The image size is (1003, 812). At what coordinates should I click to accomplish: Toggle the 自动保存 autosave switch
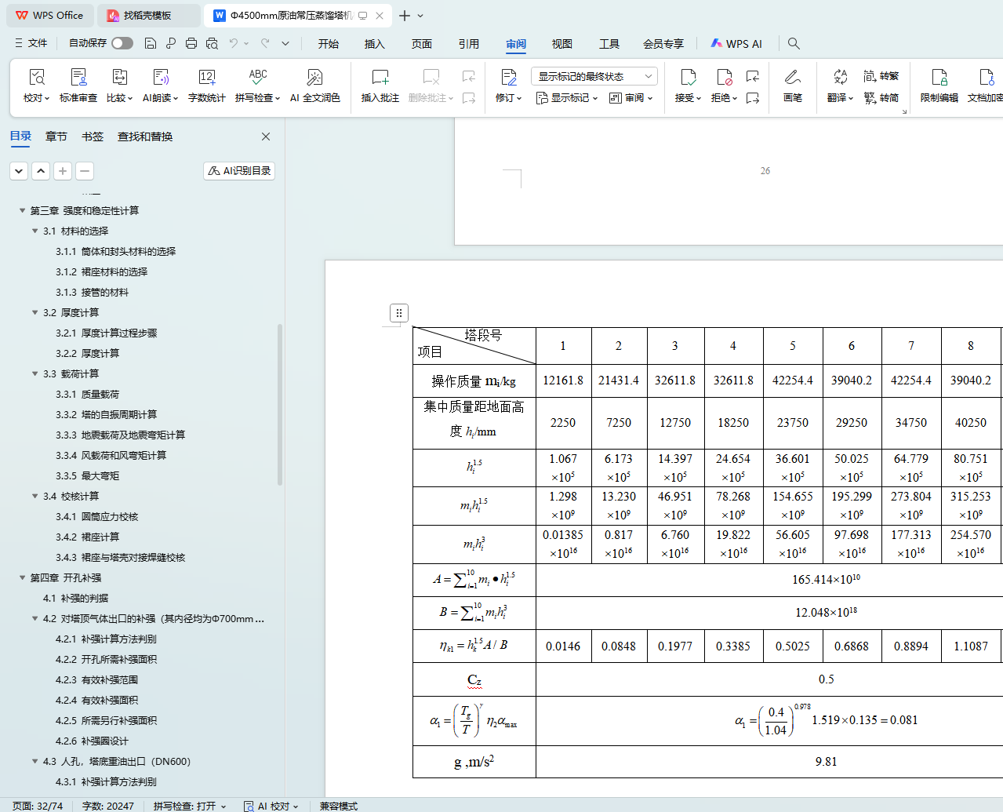[x=122, y=43]
